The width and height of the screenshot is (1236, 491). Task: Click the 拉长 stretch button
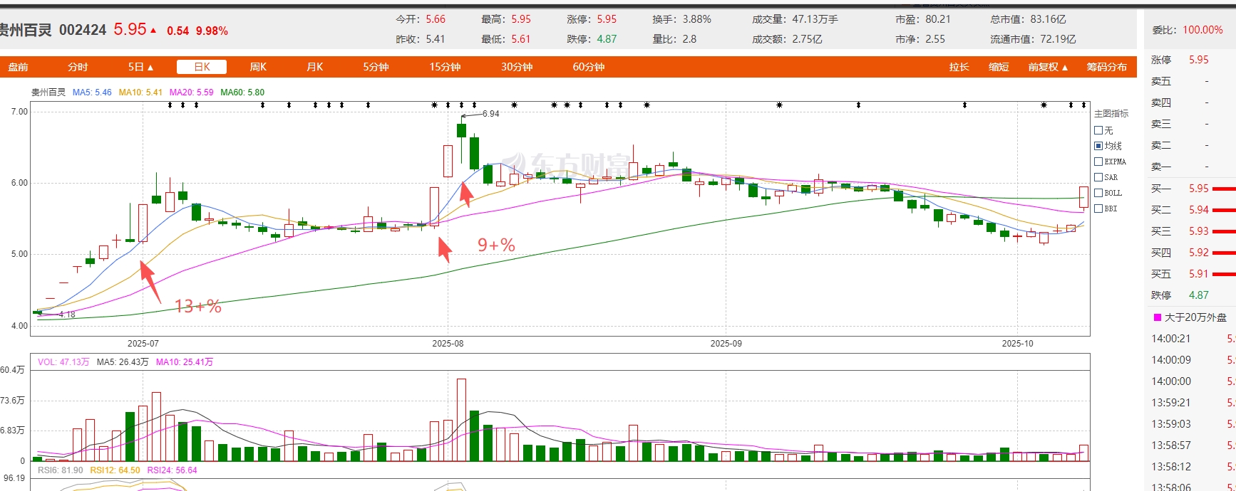[x=959, y=67]
